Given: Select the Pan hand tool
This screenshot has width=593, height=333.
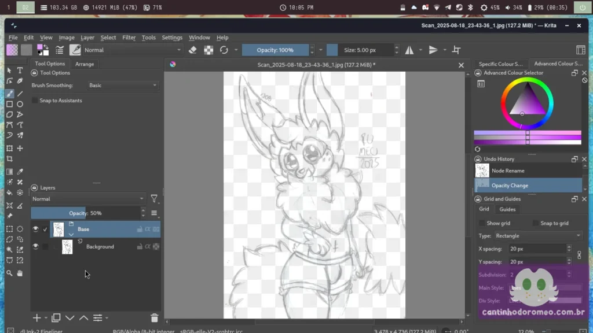Looking at the screenshot, I should pos(20,273).
